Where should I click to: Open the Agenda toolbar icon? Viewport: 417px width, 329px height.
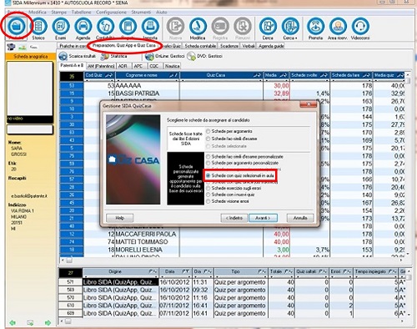click(x=83, y=26)
